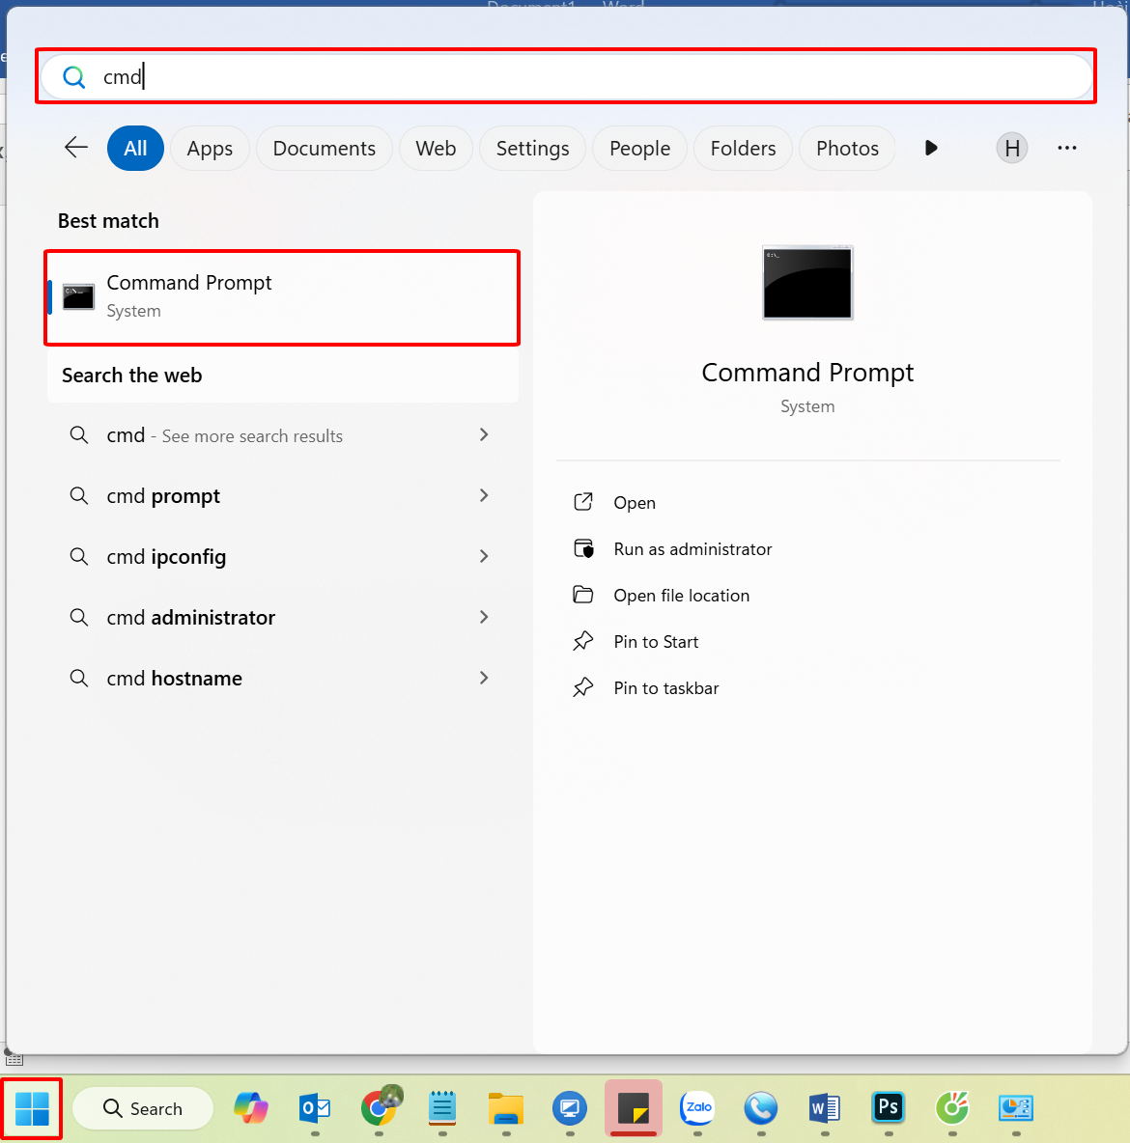Switch to Word via taskbar icon
The height and width of the screenshot is (1143, 1130).
click(824, 1107)
